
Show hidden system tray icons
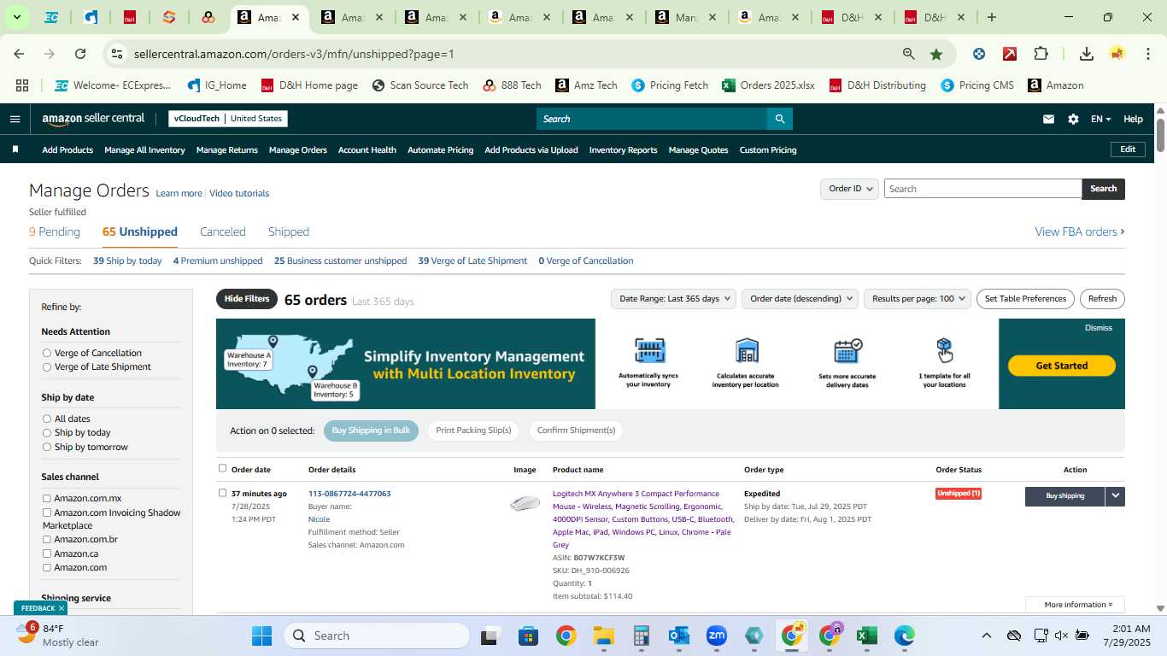coord(986,635)
